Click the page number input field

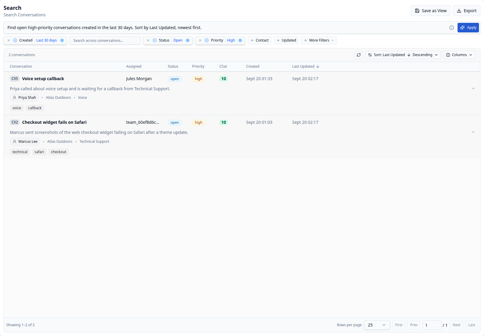coord(432,325)
